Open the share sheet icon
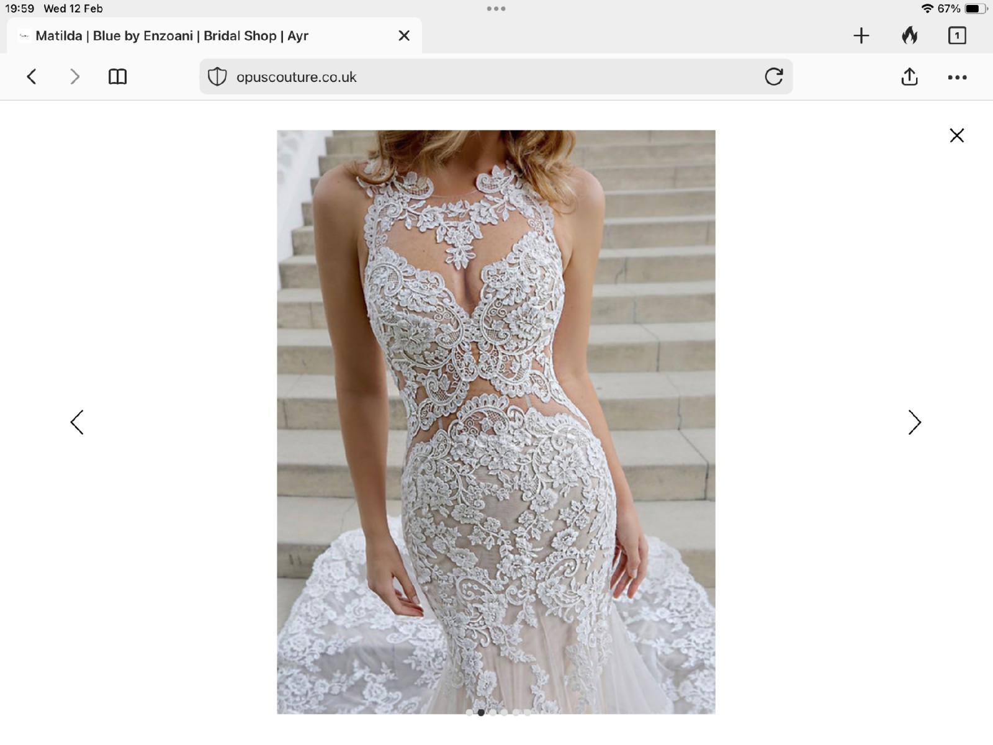993x745 pixels. (909, 76)
